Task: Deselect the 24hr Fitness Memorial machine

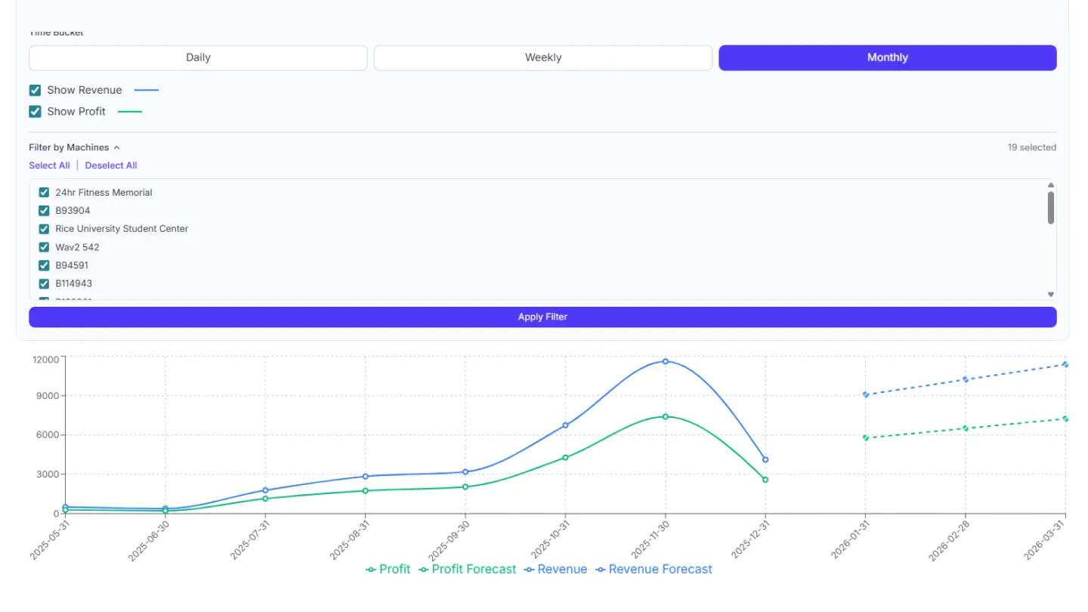Action: click(x=44, y=192)
